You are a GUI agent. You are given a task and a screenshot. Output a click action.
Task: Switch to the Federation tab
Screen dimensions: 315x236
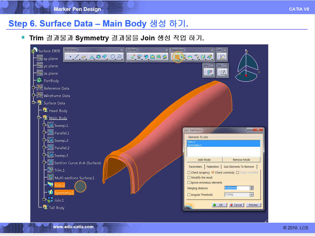pos(213,167)
